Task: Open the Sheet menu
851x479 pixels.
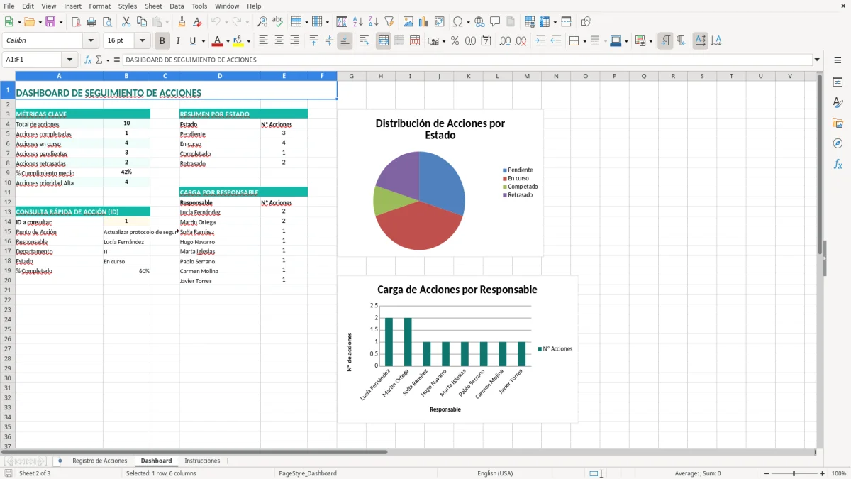Action: click(x=154, y=6)
